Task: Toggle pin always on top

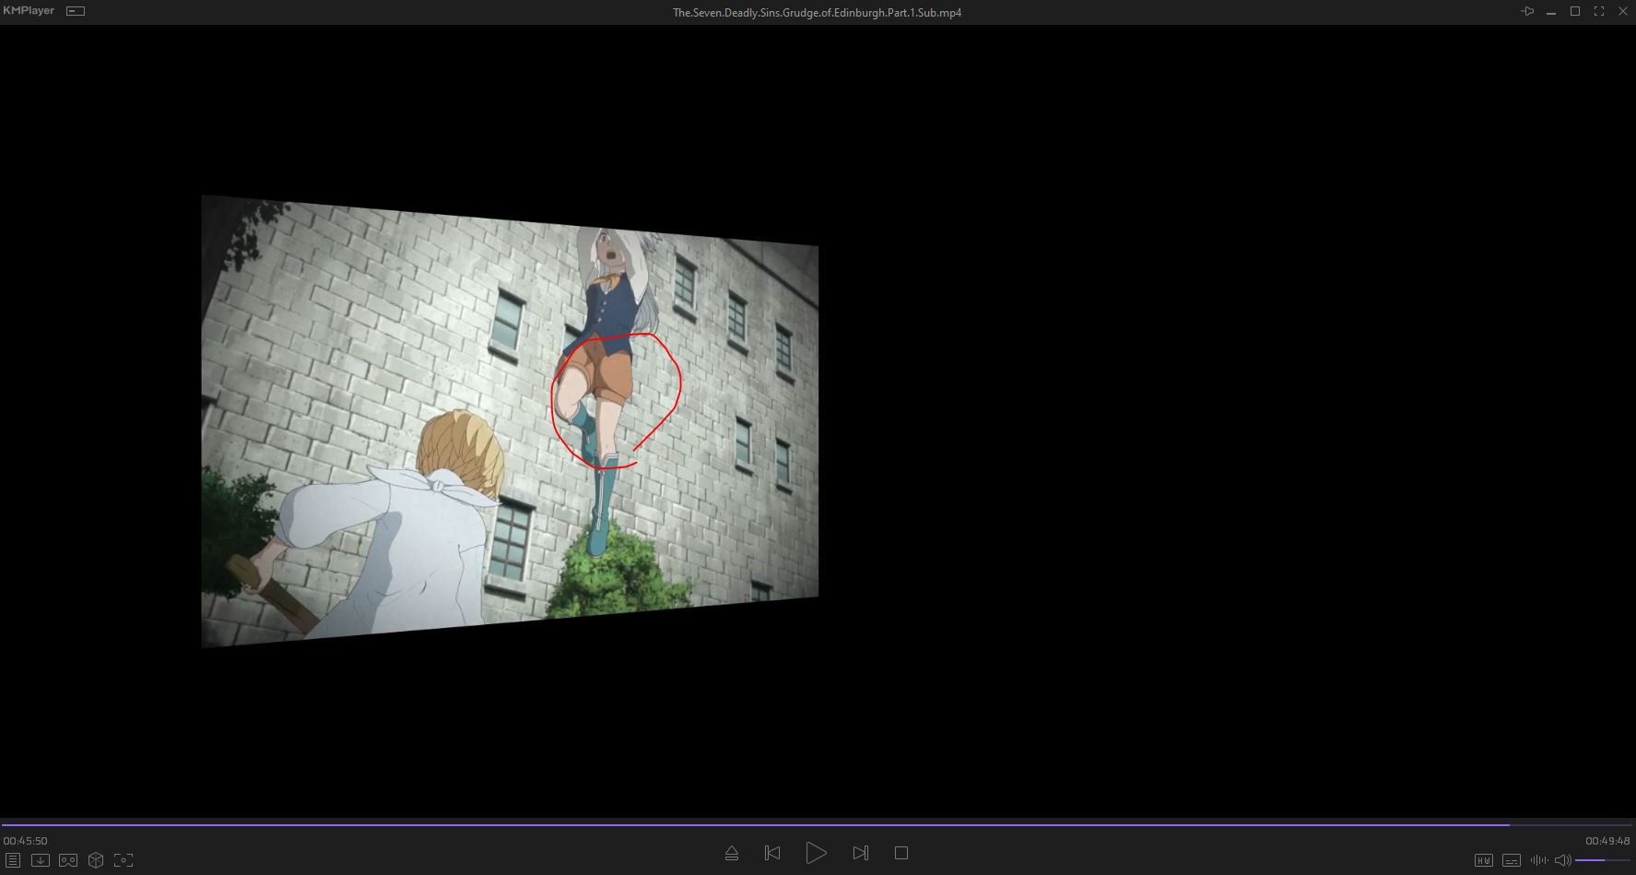Action: point(1527,12)
